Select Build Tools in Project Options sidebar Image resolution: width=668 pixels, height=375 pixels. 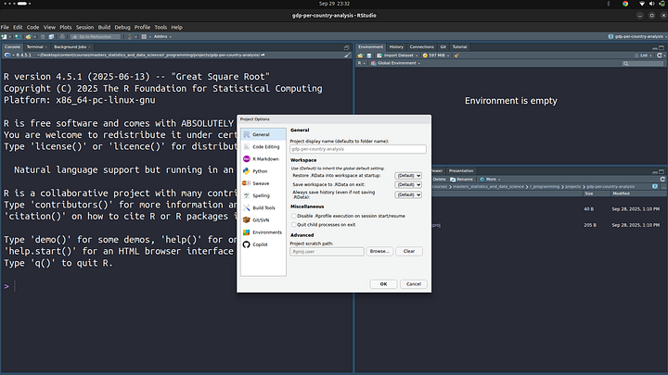click(x=263, y=208)
